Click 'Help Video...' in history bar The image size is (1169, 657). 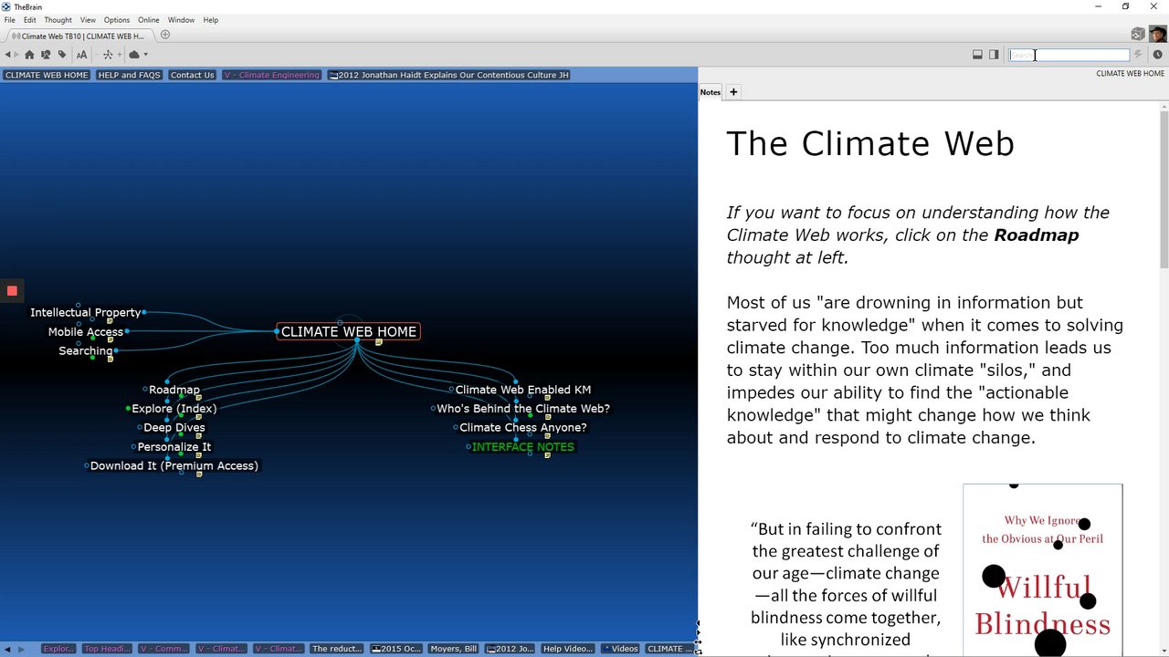coord(567,649)
